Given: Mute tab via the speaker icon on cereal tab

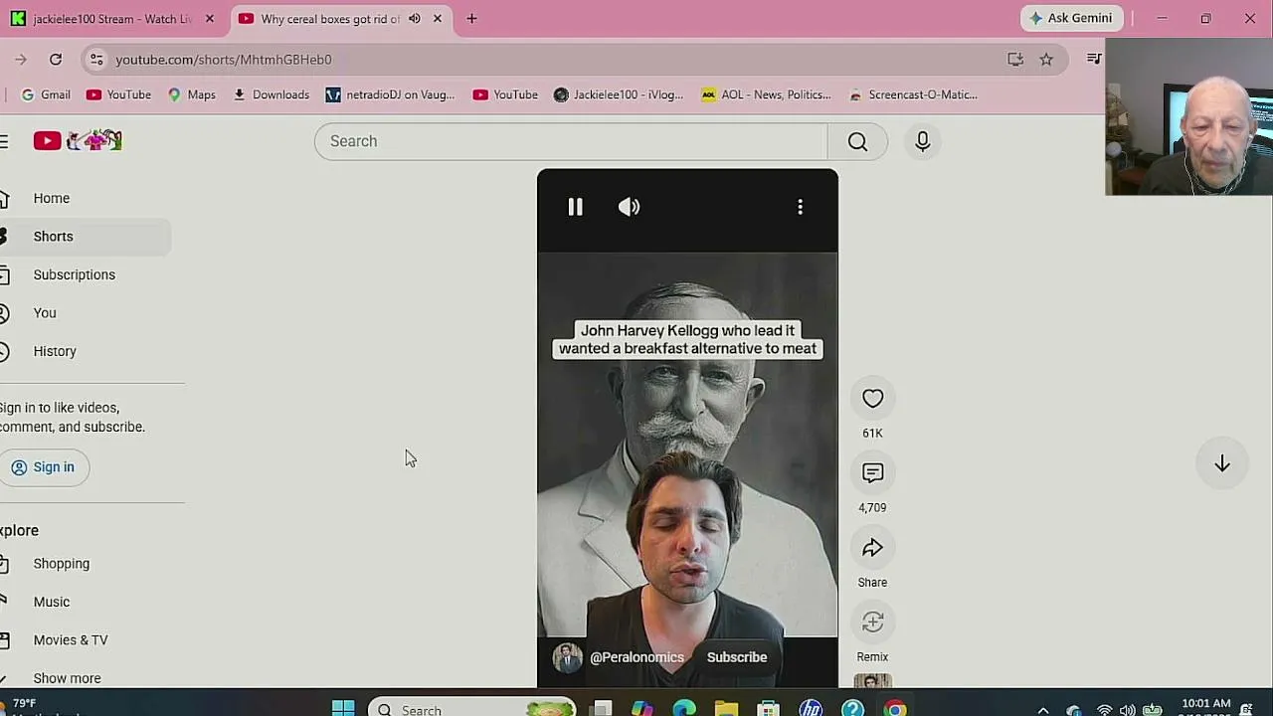Looking at the screenshot, I should 414,19.
